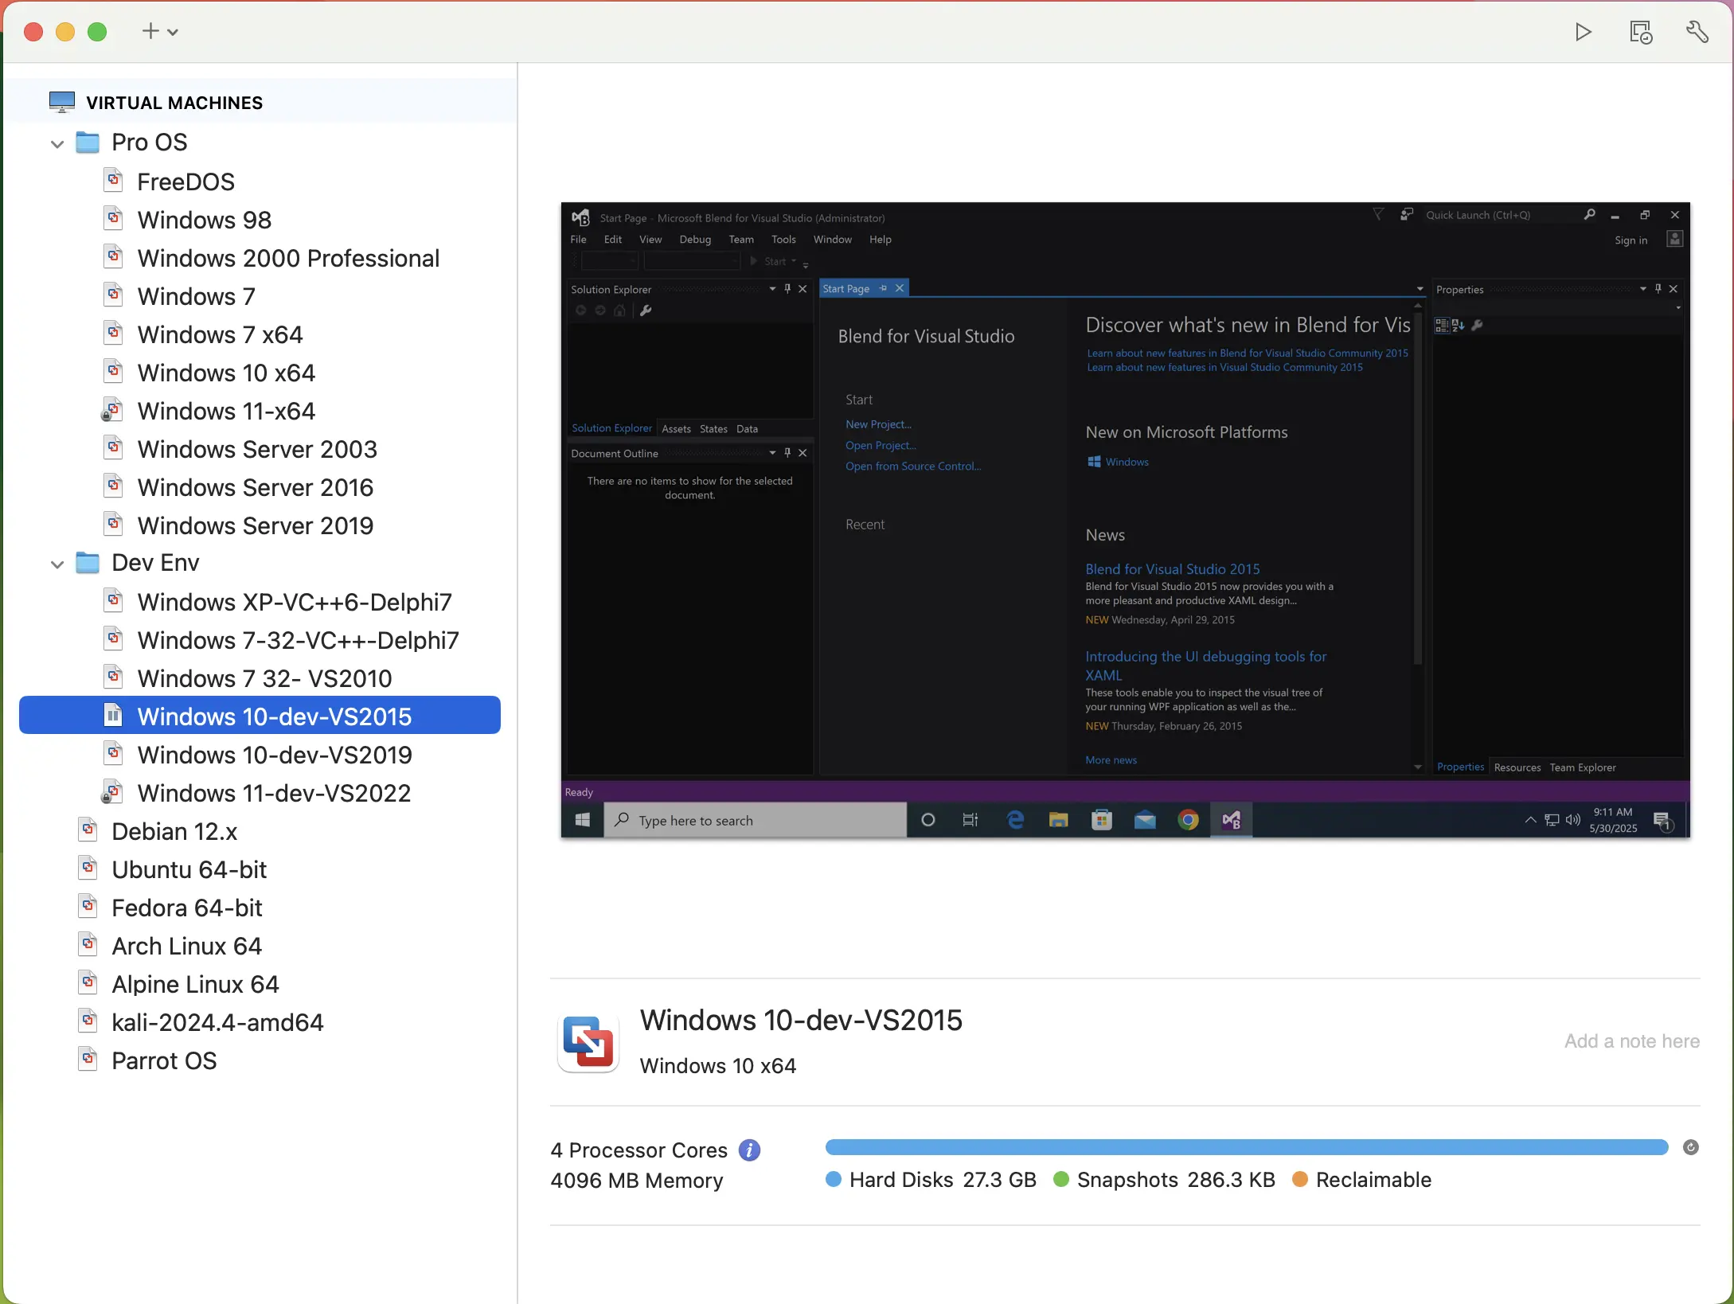1734x1304 pixels.
Task: Open the Debug menu in Blend
Action: pos(695,240)
